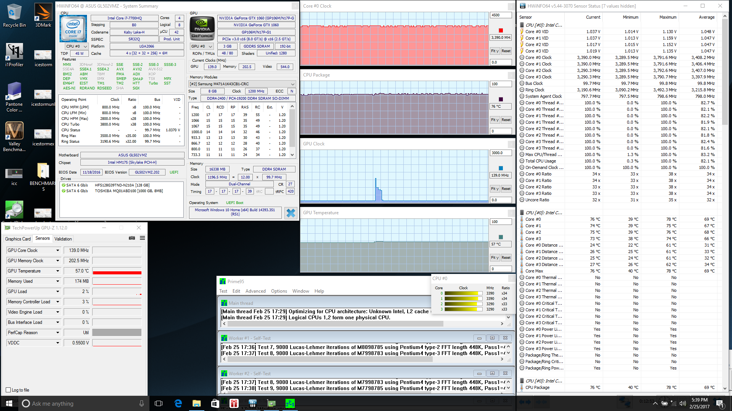The height and width of the screenshot is (411, 732).
Task: Open the Recycle Bin desktop icon
Action: [x=14, y=15]
